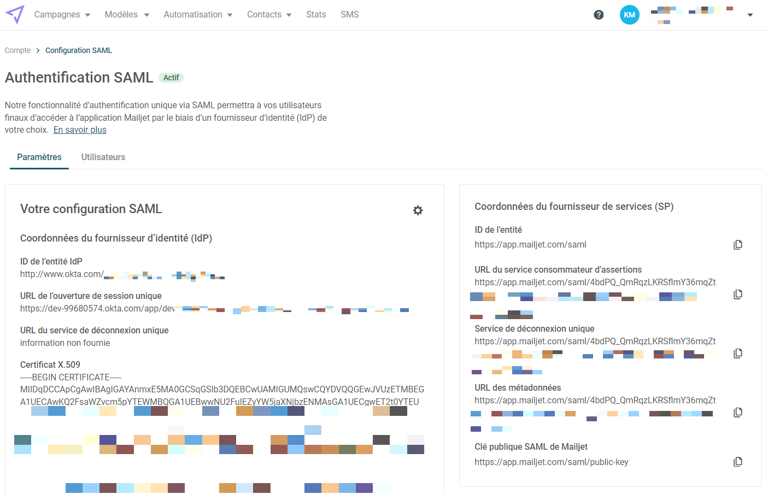Open the Campagnes dropdown menu
The height and width of the screenshot is (494, 768).
(x=62, y=15)
